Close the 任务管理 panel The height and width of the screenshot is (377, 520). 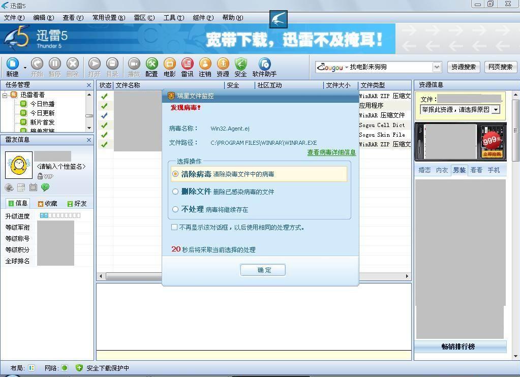89,85
